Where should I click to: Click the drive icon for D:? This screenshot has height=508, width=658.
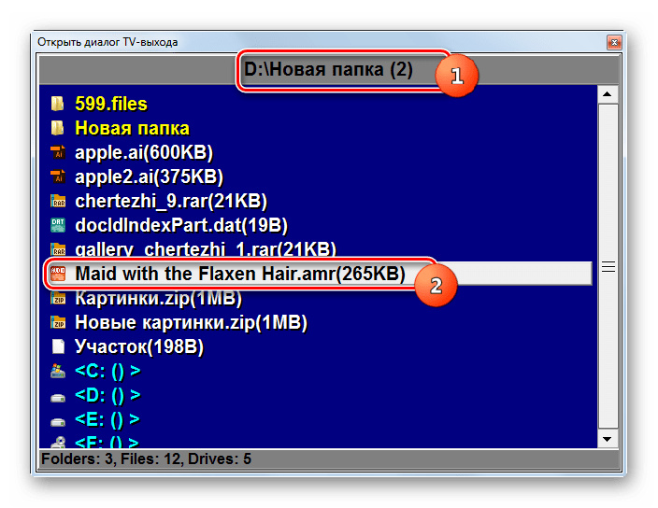[58, 397]
